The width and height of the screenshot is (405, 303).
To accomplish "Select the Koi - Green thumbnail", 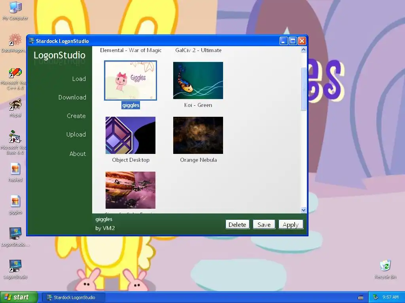I will click(198, 80).
